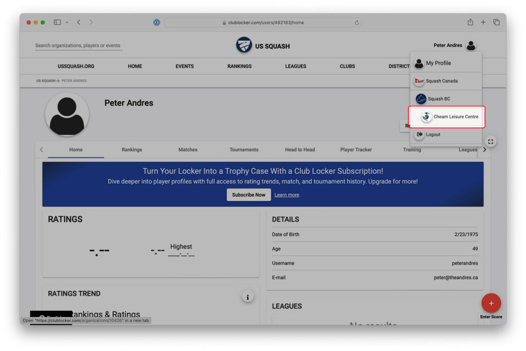
Task: Click the Learn more link
Action: pyautogui.click(x=287, y=195)
